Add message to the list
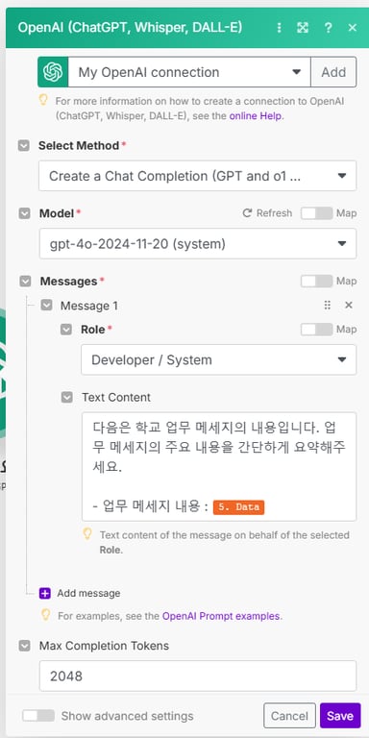369x738 pixels. pyautogui.click(x=88, y=593)
